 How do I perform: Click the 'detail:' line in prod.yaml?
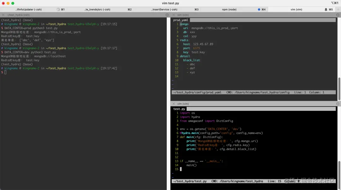[x=185, y=56]
